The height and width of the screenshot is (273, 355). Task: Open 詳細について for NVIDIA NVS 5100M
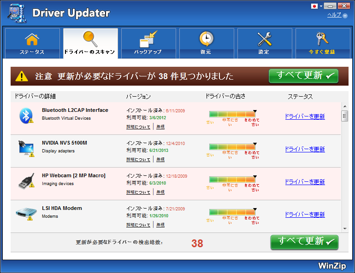[138, 160]
